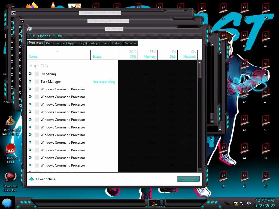Sort processes by Status column
This screenshot has width=279, height=209.
coord(104,55)
